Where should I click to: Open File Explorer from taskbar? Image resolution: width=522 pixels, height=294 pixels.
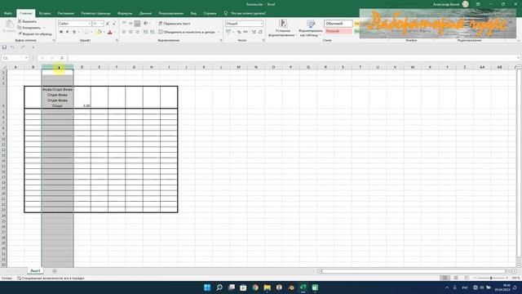tap(268, 287)
